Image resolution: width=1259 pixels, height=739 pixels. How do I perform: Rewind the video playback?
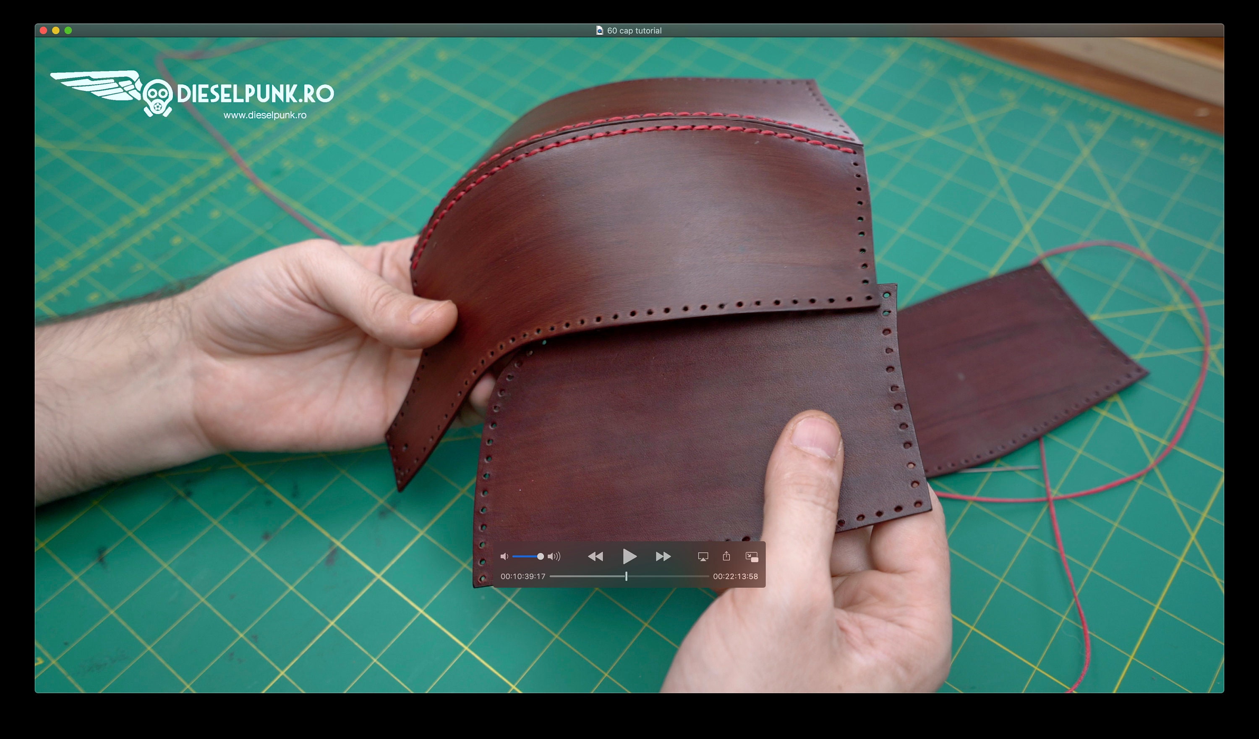(596, 556)
